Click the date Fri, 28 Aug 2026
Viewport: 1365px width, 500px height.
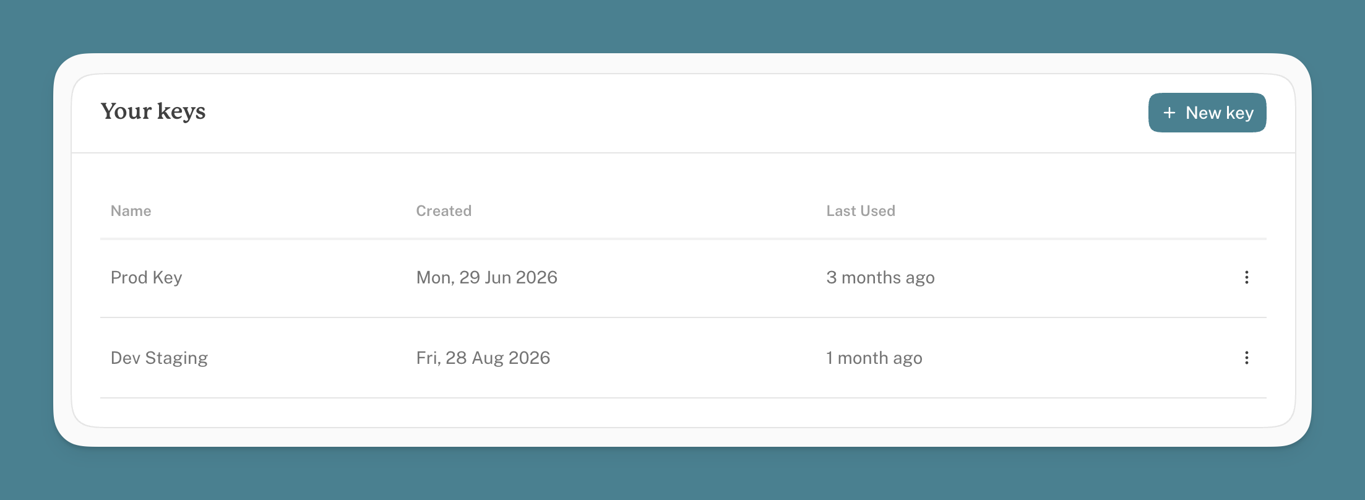(483, 358)
